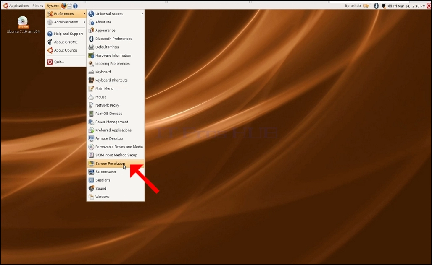Click the volume speaker tray icon
This screenshot has height=265, width=432.
(390, 6)
